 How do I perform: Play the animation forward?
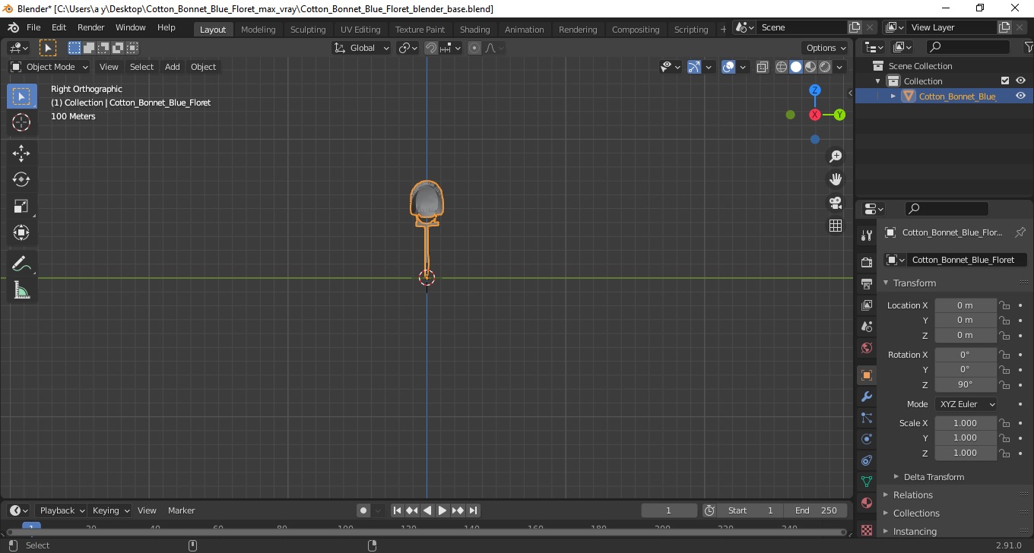pyautogui.click(x=442, y=510)
